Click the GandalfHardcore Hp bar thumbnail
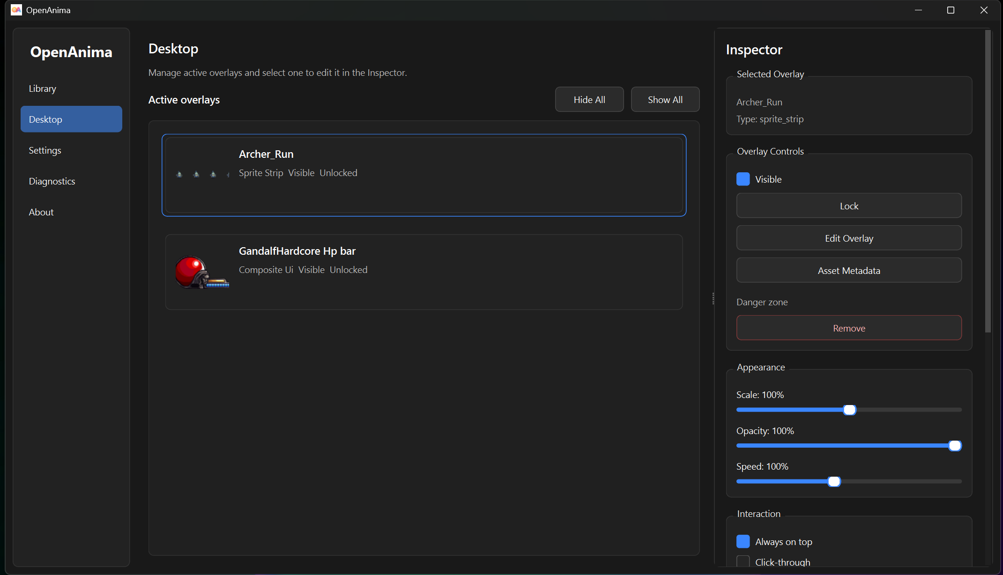 tap(202, 272)
